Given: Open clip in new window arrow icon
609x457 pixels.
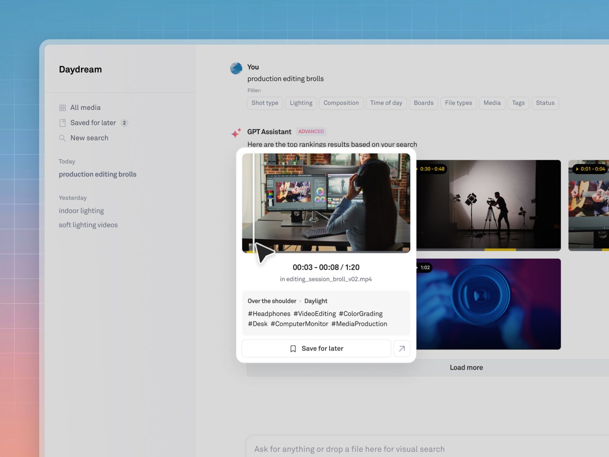Looking at the screenshot, I should point(402,349).
